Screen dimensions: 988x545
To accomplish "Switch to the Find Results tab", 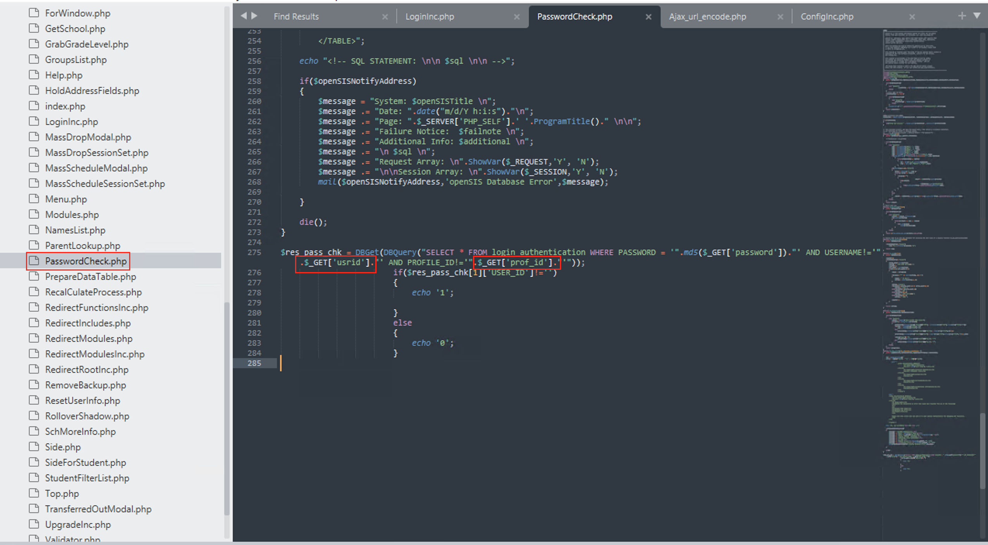I will (296, 16).
